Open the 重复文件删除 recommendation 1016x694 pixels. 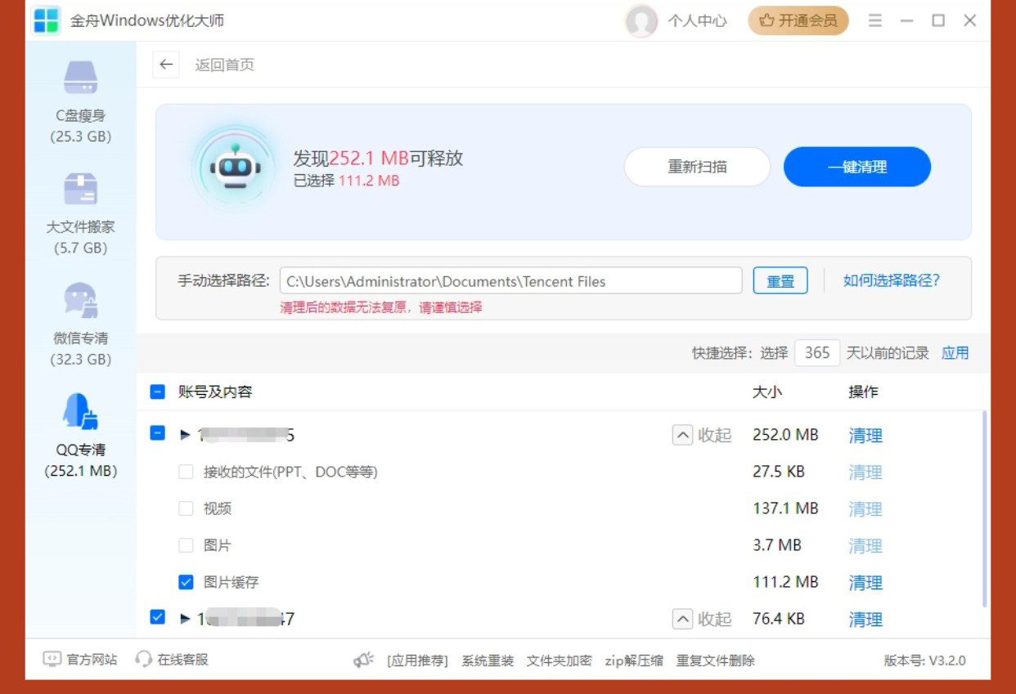[715, 660]
